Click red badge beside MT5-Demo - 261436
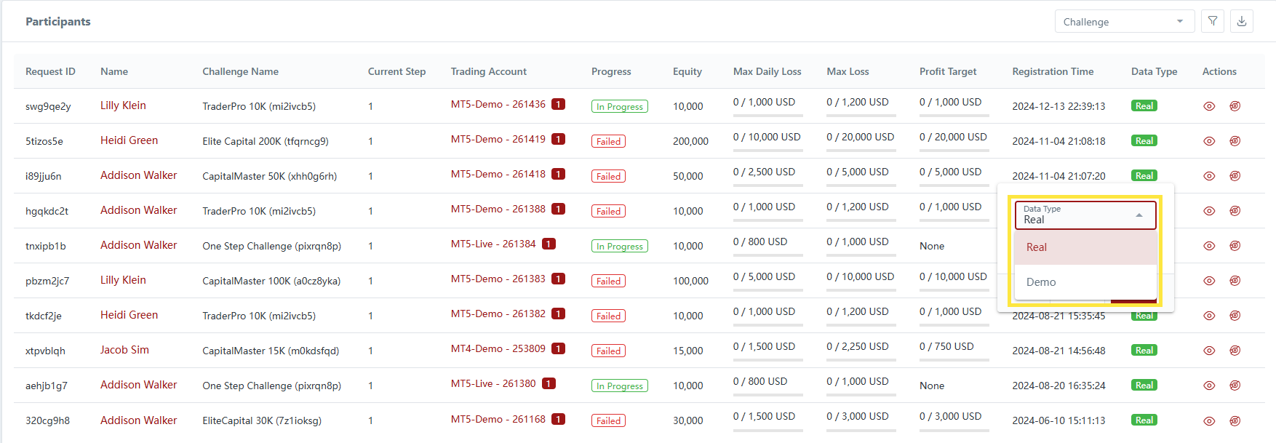Screen dimensions: 1276x443 (558, 104)
